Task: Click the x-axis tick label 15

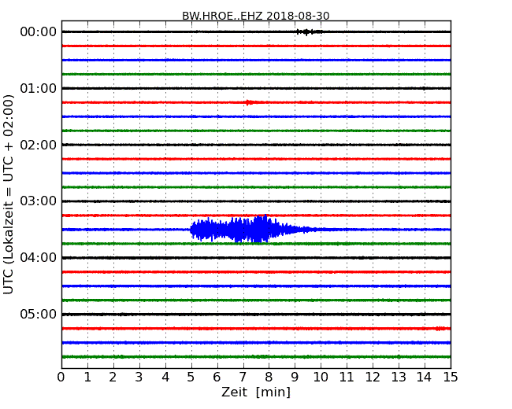Action: coord(451,377)
